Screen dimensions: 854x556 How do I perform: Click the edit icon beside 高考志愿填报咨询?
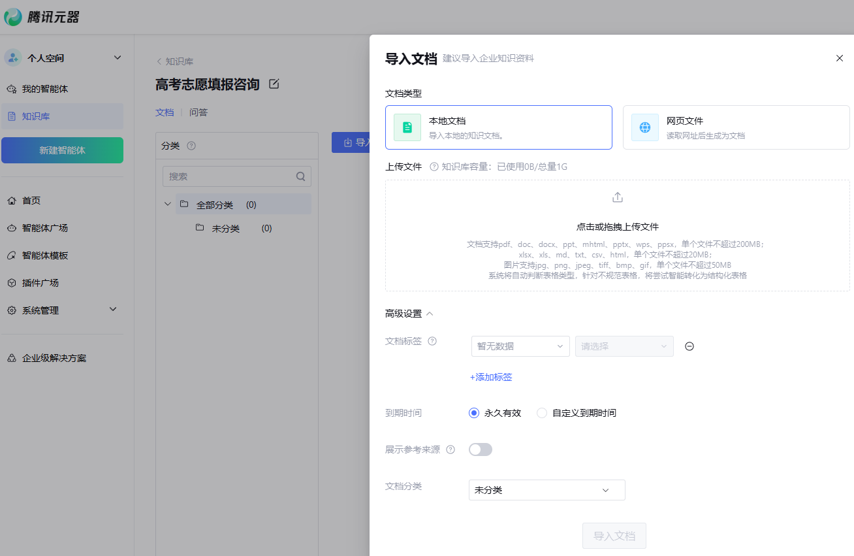tap(274, 84)
